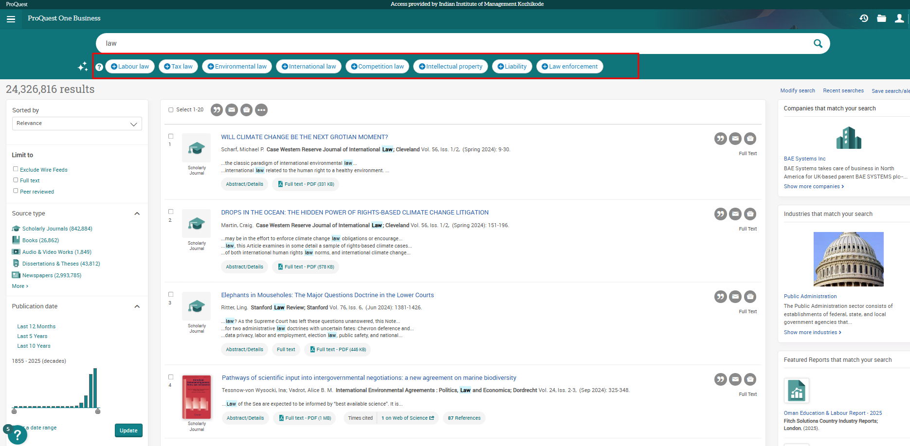Open the Modify search link
The height and width of the screenshot is (446, 910).
click(797, 91)
